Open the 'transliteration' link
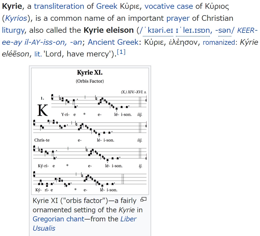 (59, 6)
